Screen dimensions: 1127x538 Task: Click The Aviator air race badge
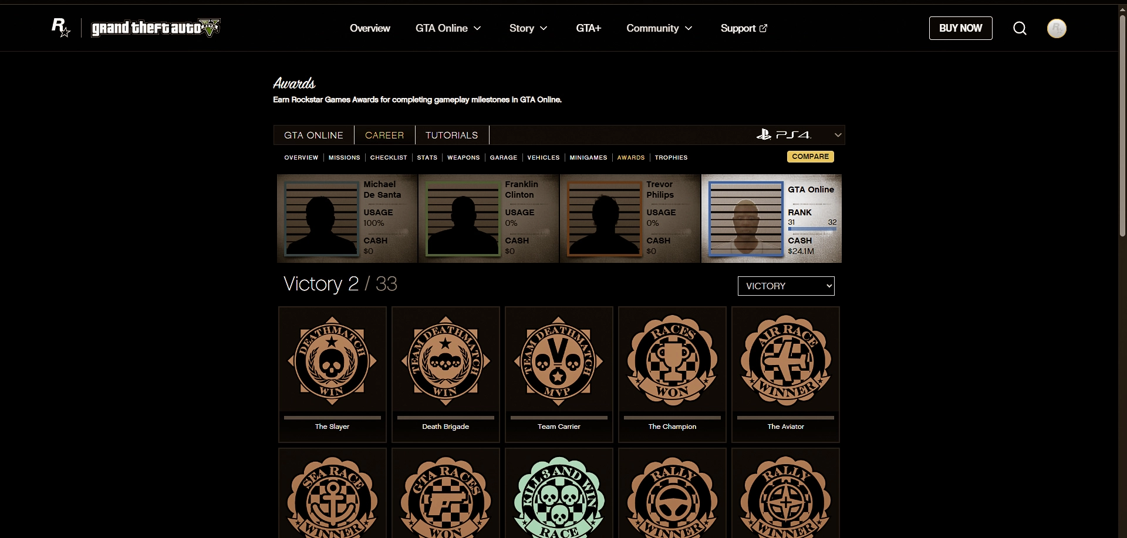tap(785, 362)
